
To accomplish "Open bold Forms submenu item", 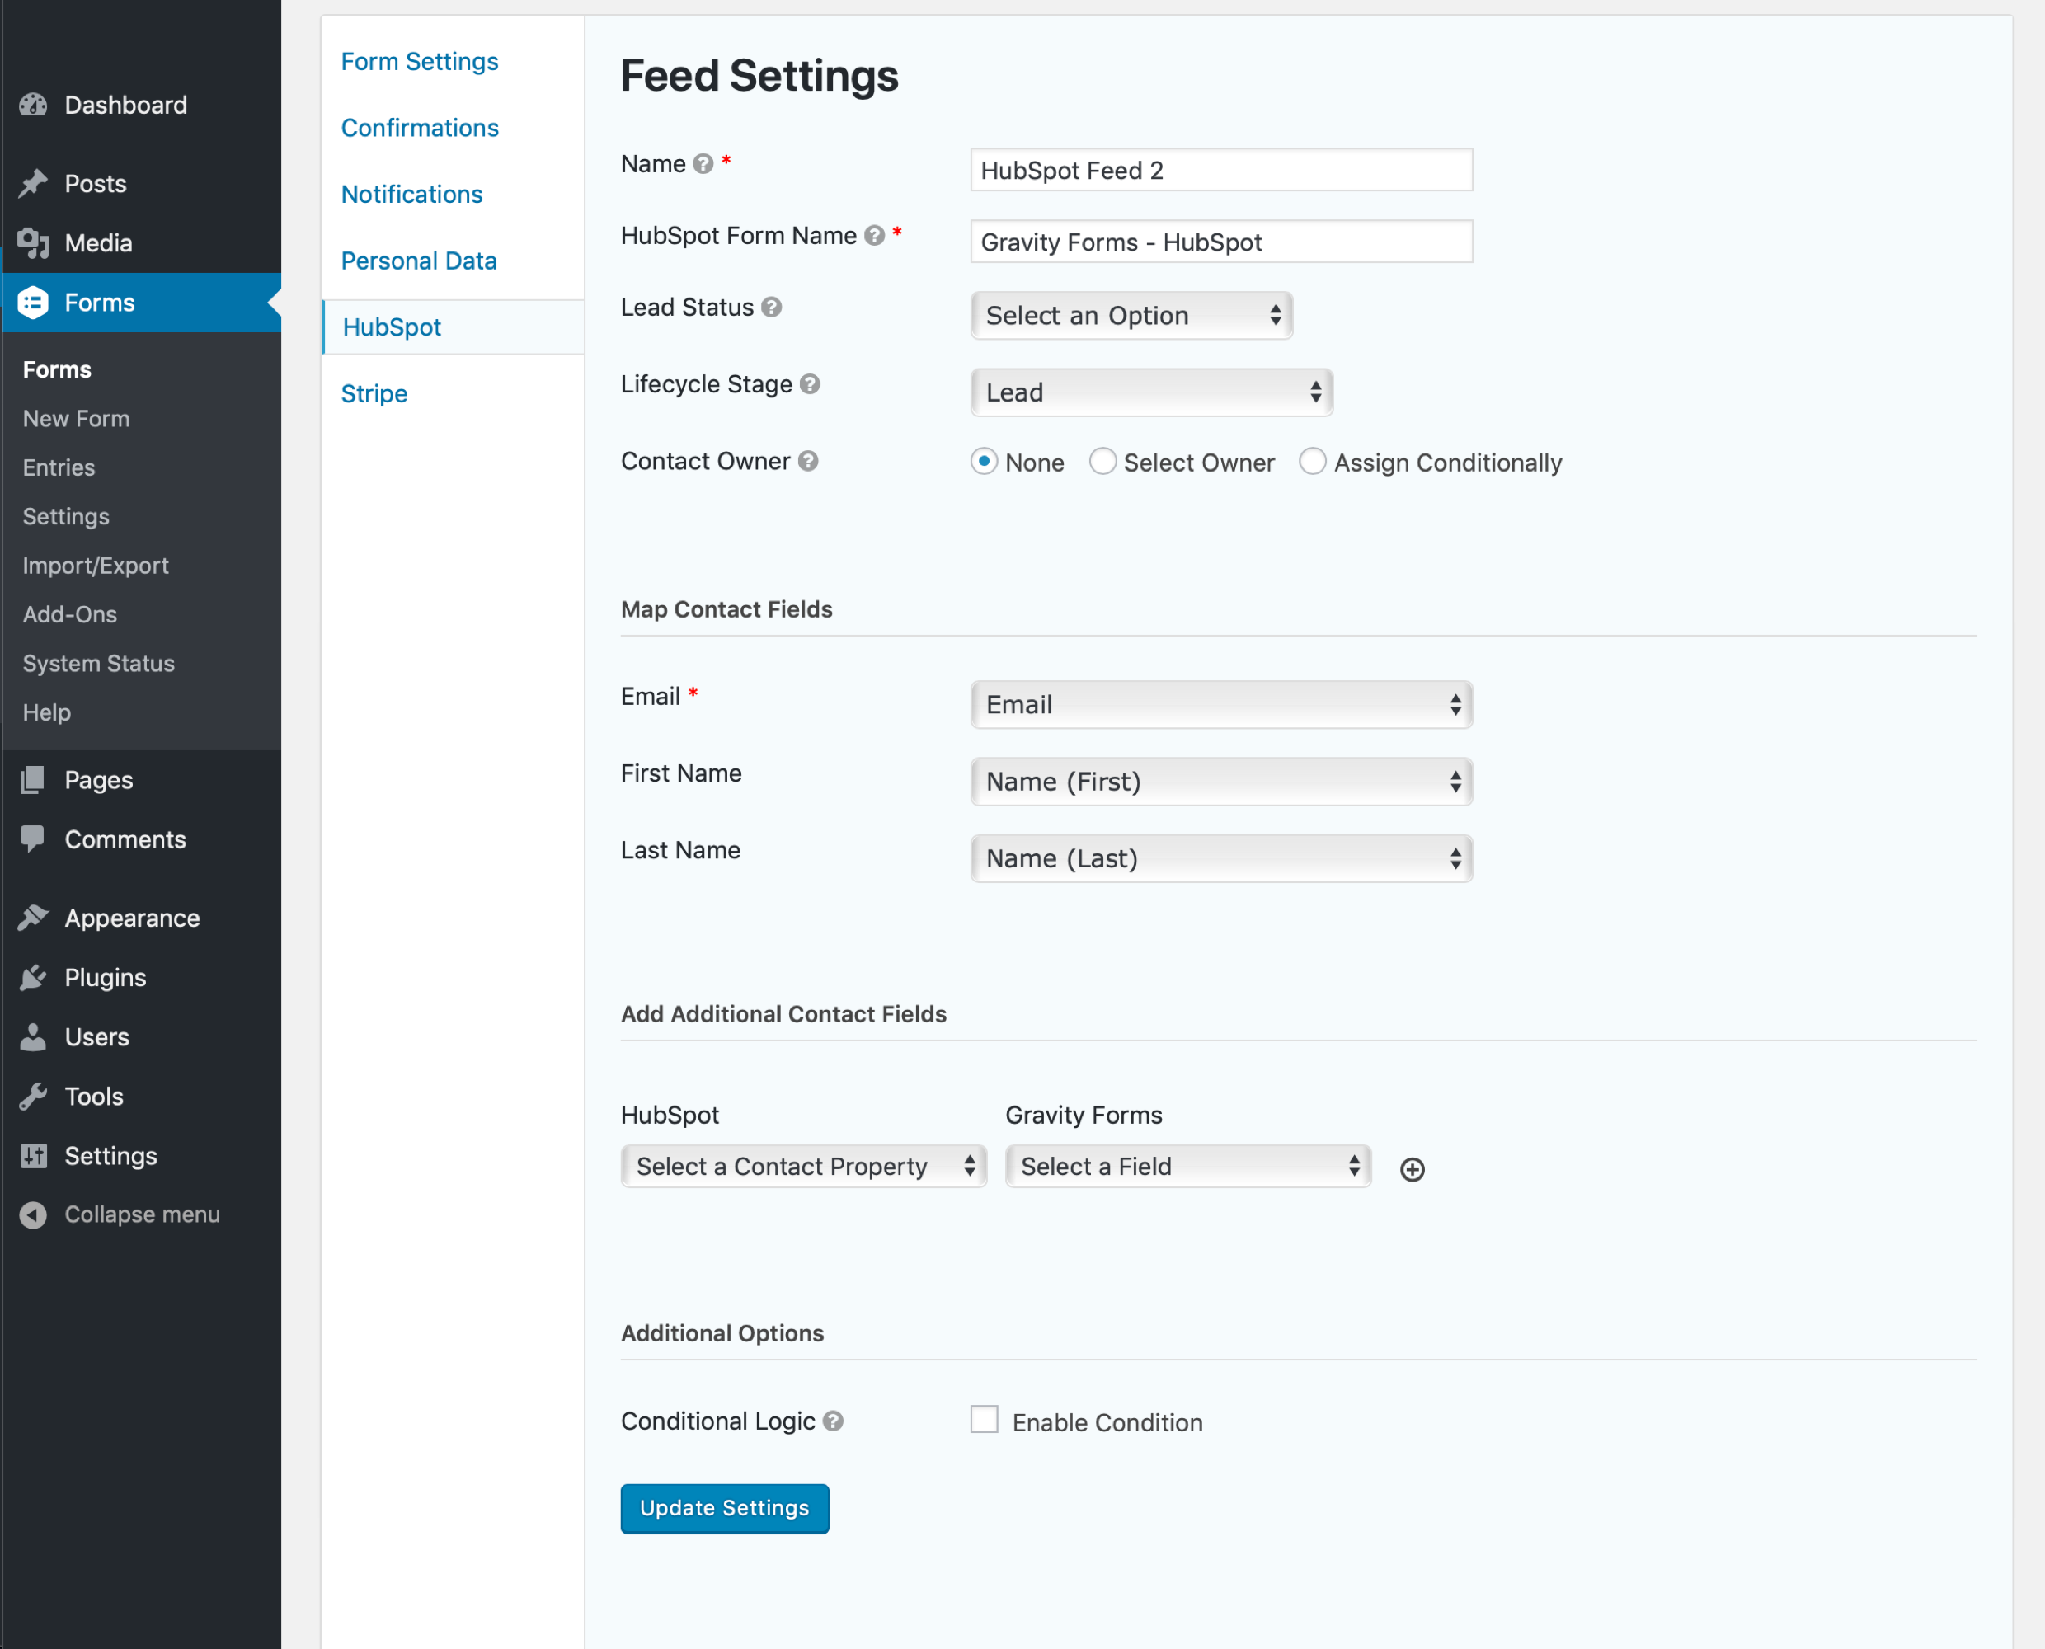I will click(x=57, y=369).
